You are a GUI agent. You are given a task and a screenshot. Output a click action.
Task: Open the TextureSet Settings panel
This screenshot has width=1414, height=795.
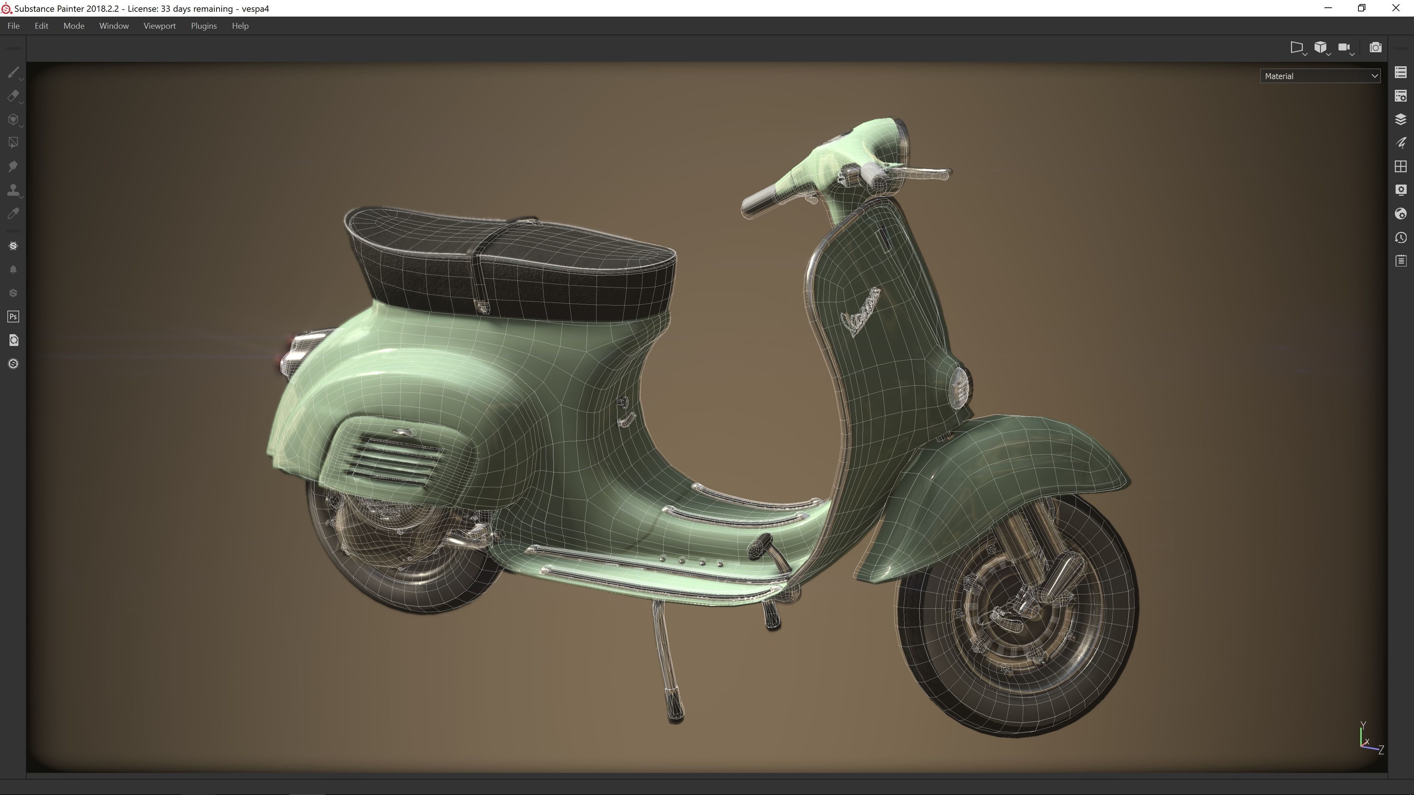[x=1400, y=96]
